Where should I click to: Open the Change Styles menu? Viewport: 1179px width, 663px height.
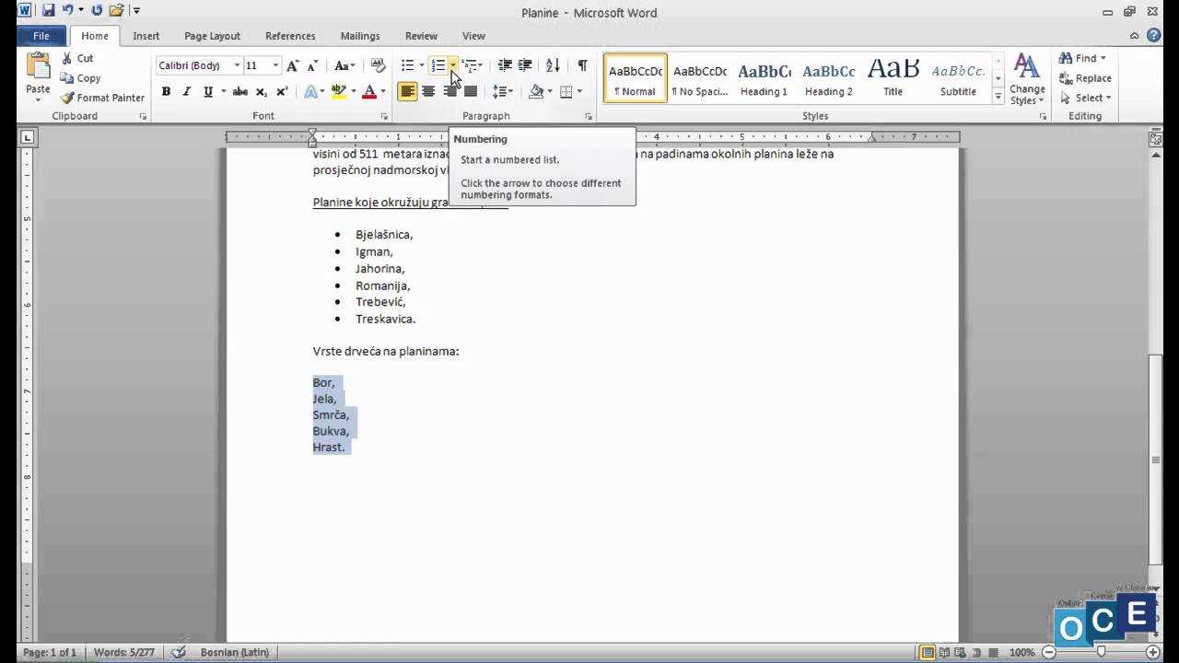point(1026,80)
